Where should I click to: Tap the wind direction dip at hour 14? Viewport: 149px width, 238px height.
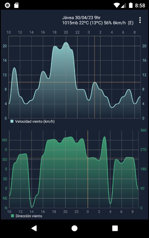[32, 207]
